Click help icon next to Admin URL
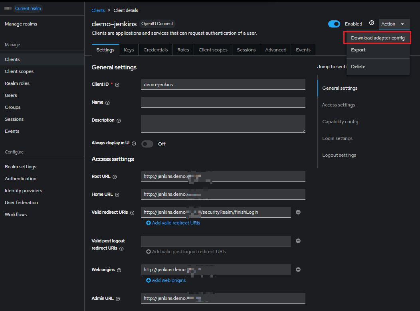 [x=118, y=299]
